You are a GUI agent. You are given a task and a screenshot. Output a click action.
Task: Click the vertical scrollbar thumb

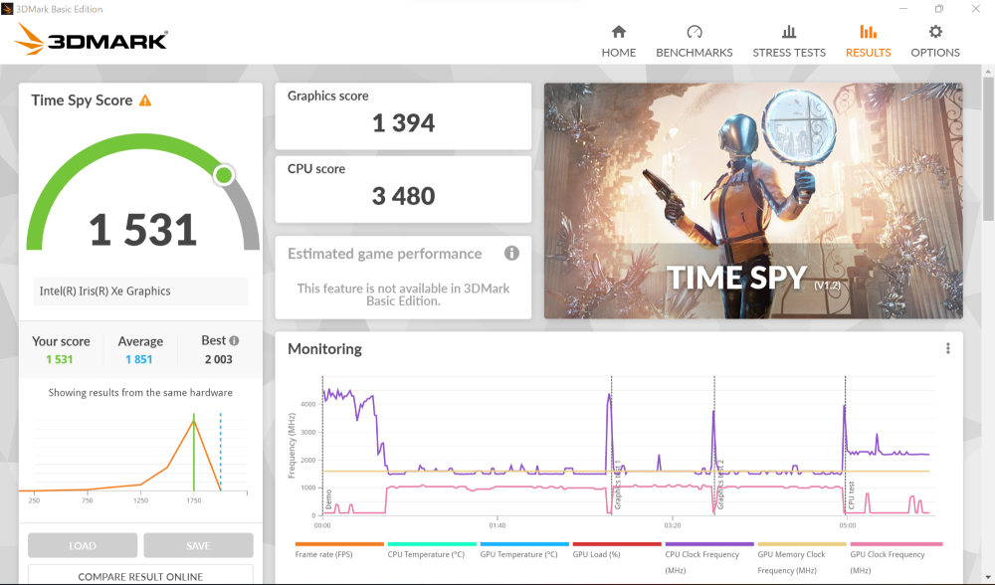tap(988, 149)
